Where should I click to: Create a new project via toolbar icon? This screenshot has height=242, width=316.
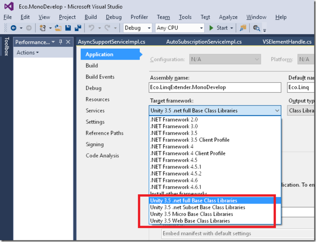coord(42,28)
